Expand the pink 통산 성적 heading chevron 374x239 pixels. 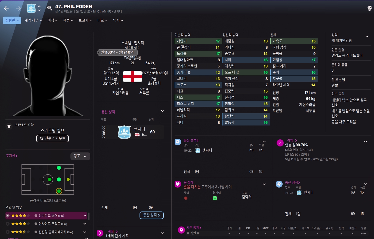pyautogui.click(x=162, y=111)
